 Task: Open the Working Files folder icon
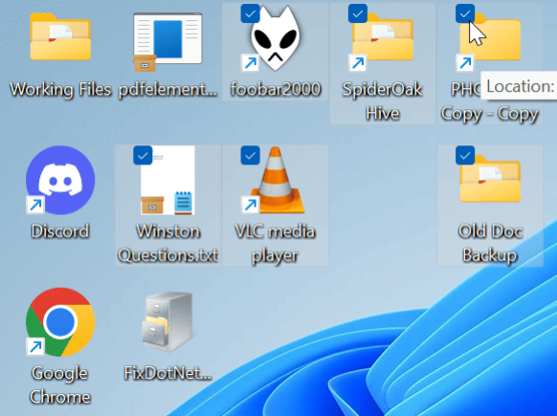point(60,37)
